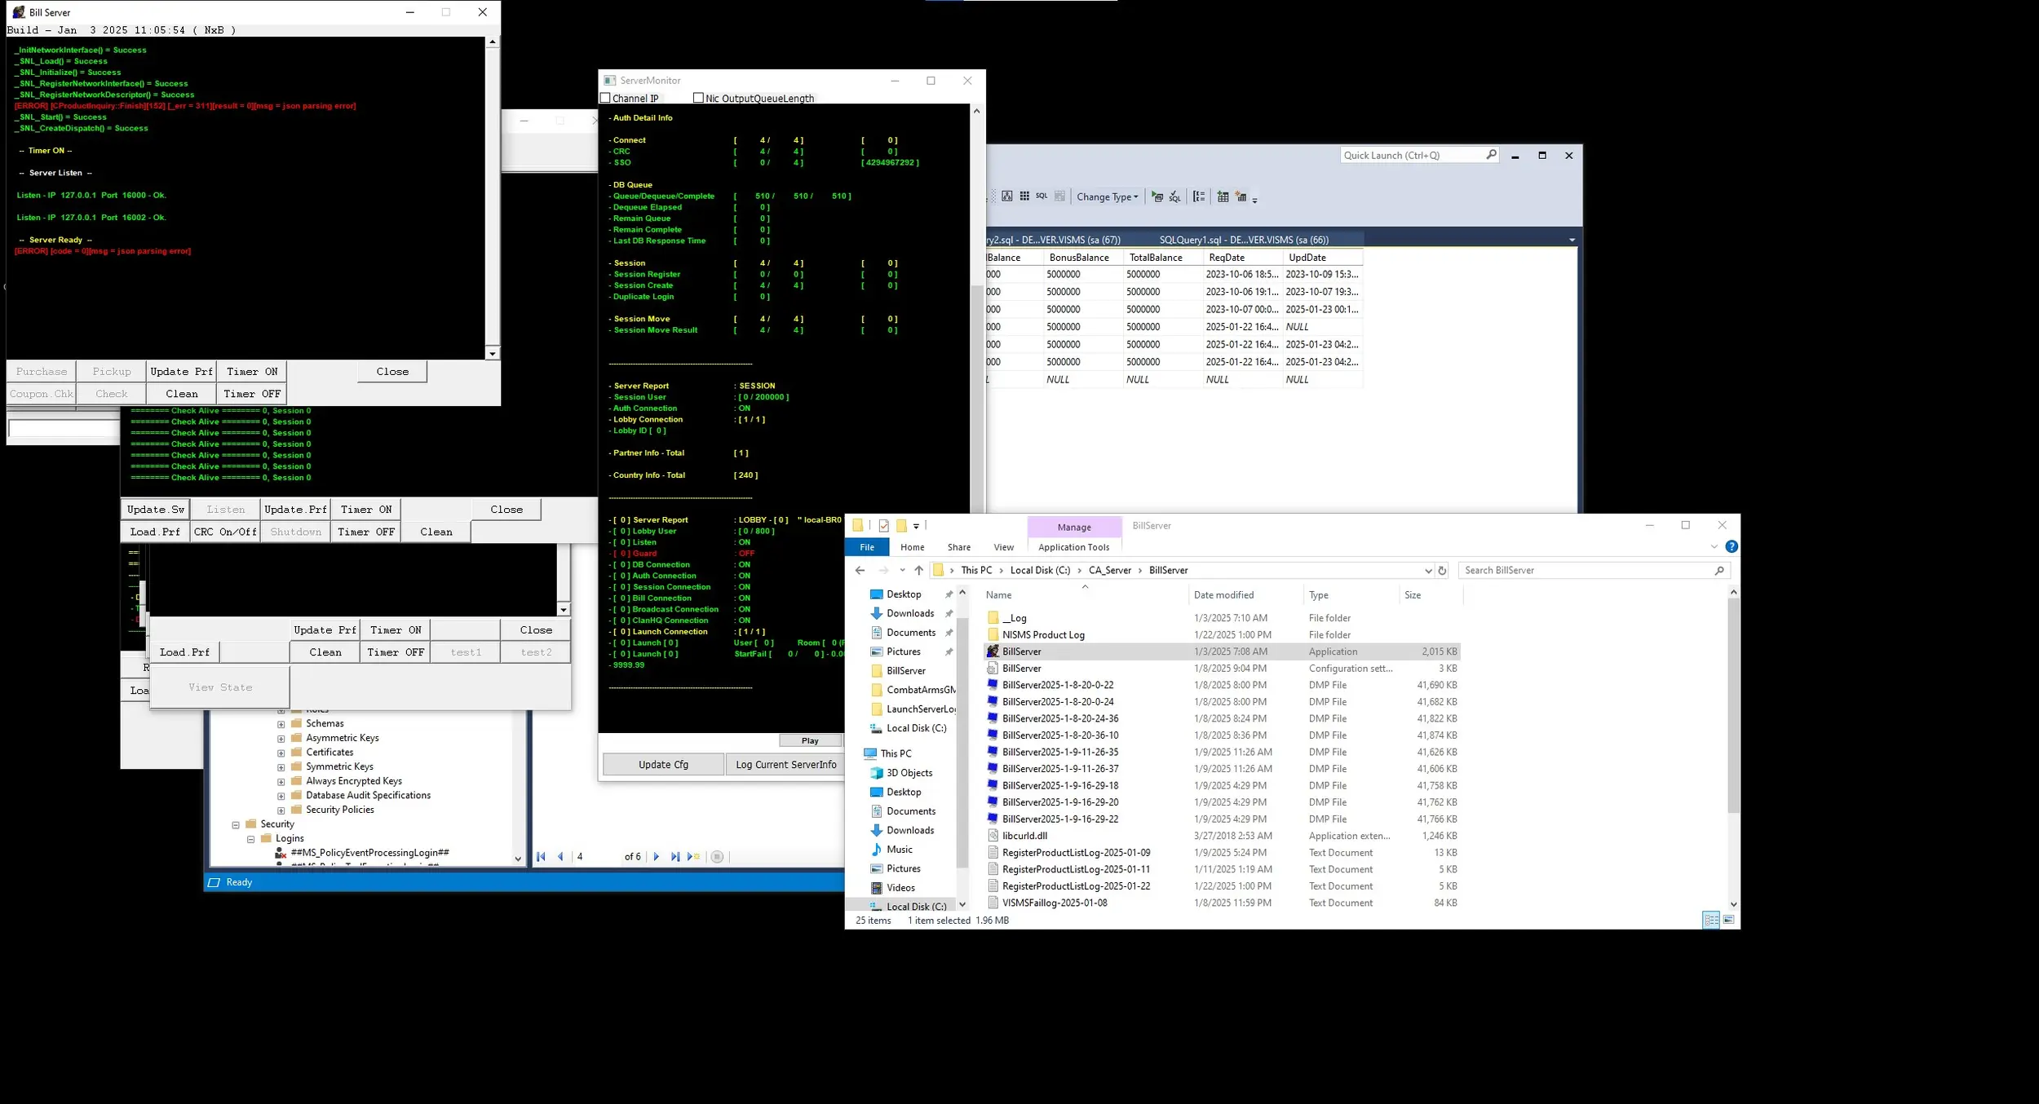Image resolution: width=2039 pixels, height=1104 pixels.
Task: Collapse the Security tree node
Action: [x=236, y=825]
